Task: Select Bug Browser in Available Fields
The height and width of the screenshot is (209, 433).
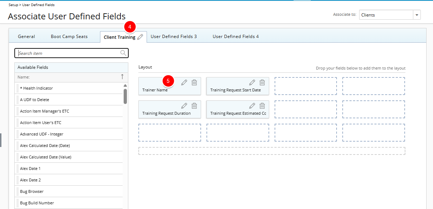Action: coord(69,191)
